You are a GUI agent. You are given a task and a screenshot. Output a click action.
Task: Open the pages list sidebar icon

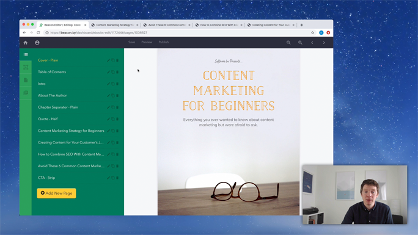tap(26, 54)
